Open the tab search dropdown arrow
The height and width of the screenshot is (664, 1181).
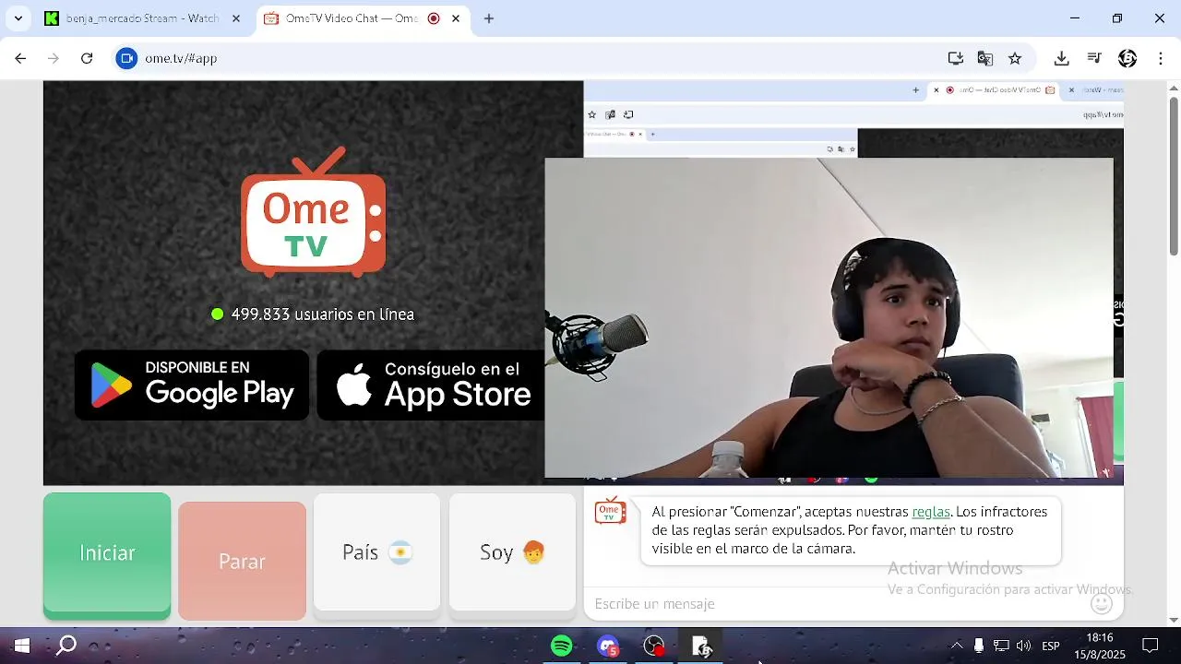[x=18, y=18]
